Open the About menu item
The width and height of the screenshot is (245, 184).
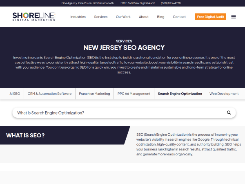(x=144, y=17)
